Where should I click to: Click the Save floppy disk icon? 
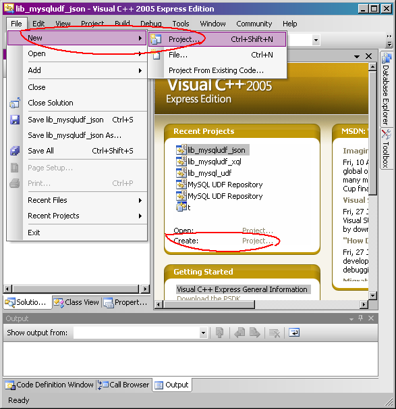coord(15,120)
